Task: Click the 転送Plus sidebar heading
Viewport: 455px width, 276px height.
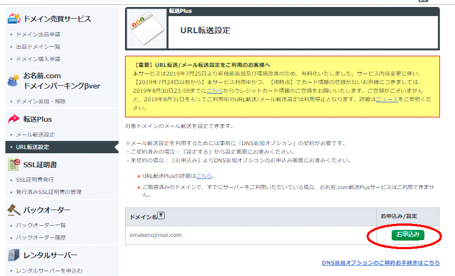Action: pos(38,119)
